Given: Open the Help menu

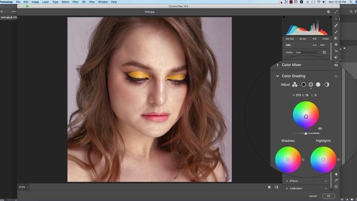Looking at the screenshot, I should point(114,2).
